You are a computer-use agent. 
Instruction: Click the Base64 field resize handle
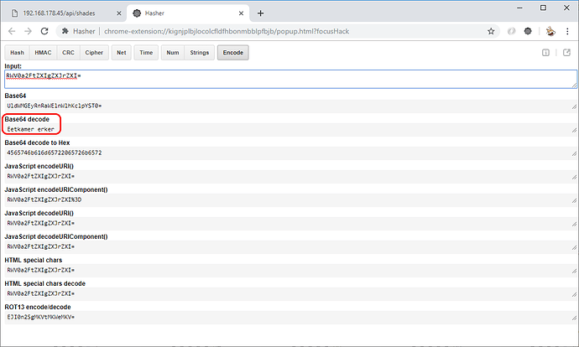tap(574, 107)
